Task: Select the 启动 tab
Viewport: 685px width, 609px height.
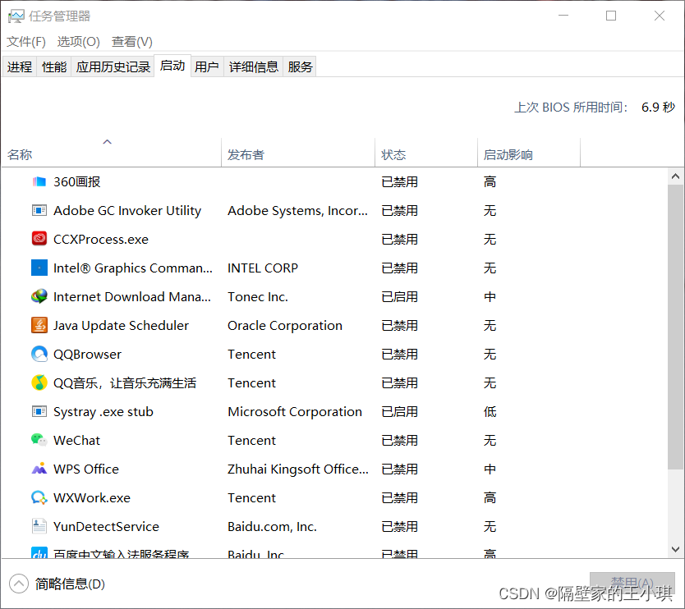Action: [172, 66]
